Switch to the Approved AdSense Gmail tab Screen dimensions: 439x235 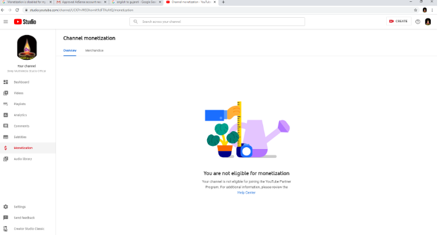81,2
